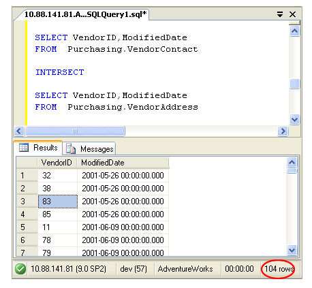Click the Results grid icon
Viewport: 312px width, 288px height.
pyautogui.click(x=24, y=148)
